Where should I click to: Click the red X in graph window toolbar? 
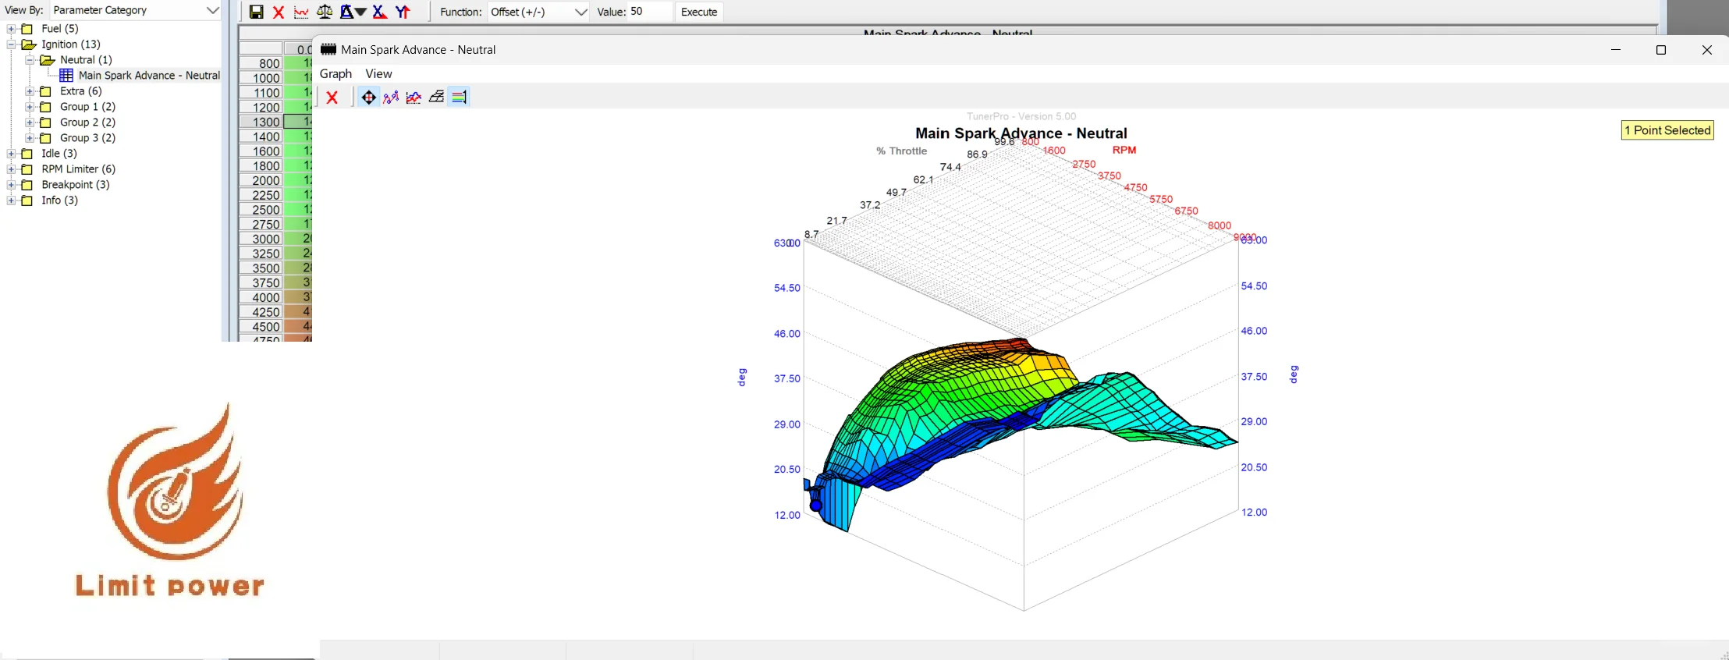pos(332,98)
